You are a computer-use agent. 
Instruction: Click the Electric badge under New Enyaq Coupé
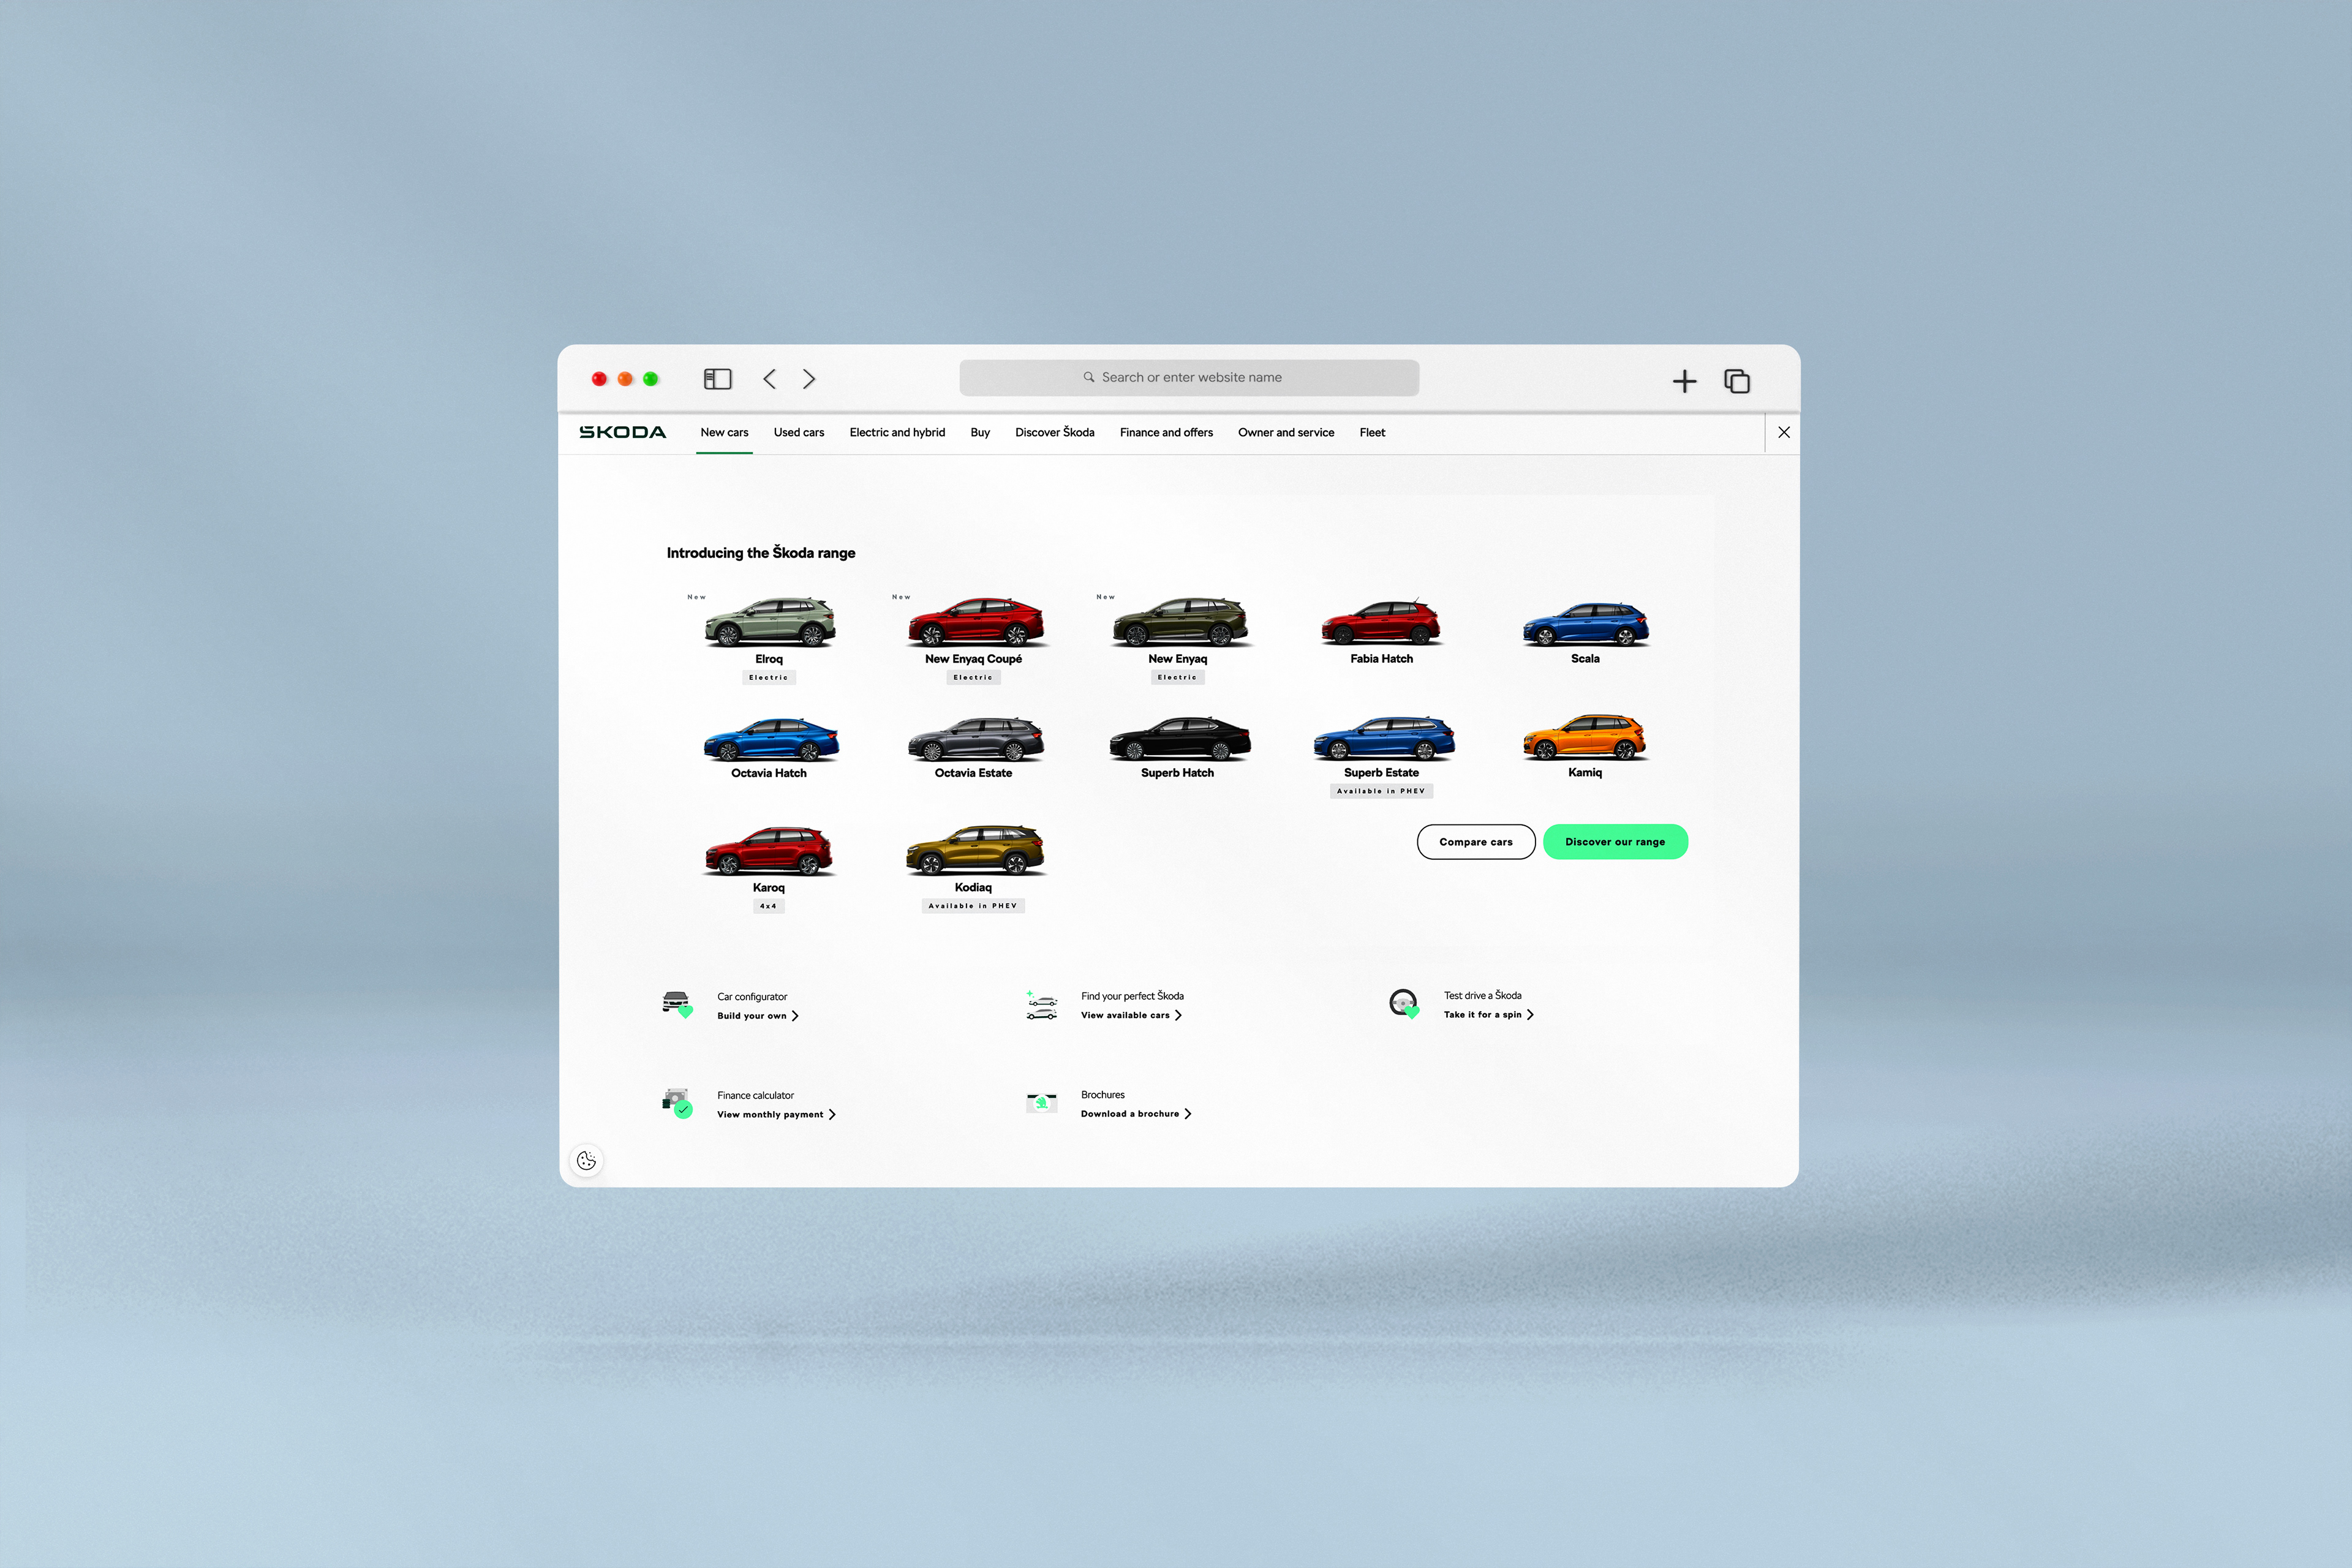point(973,677)
